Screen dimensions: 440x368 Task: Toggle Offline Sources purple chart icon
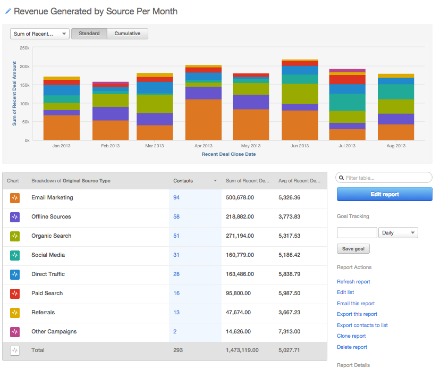click(x=15, y=217)
